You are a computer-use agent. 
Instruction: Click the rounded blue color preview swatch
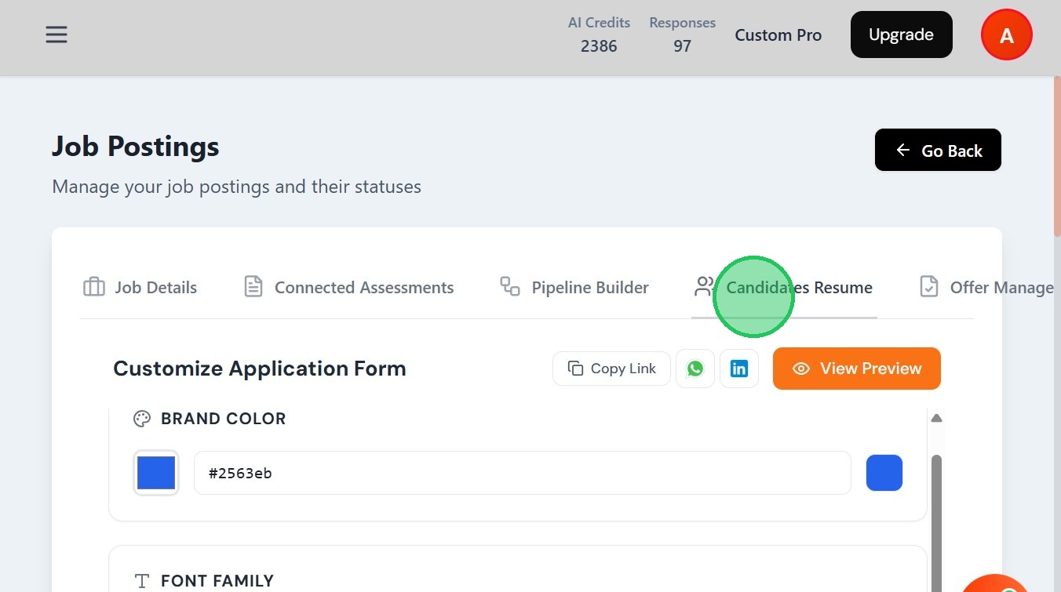tap(884, 473)
